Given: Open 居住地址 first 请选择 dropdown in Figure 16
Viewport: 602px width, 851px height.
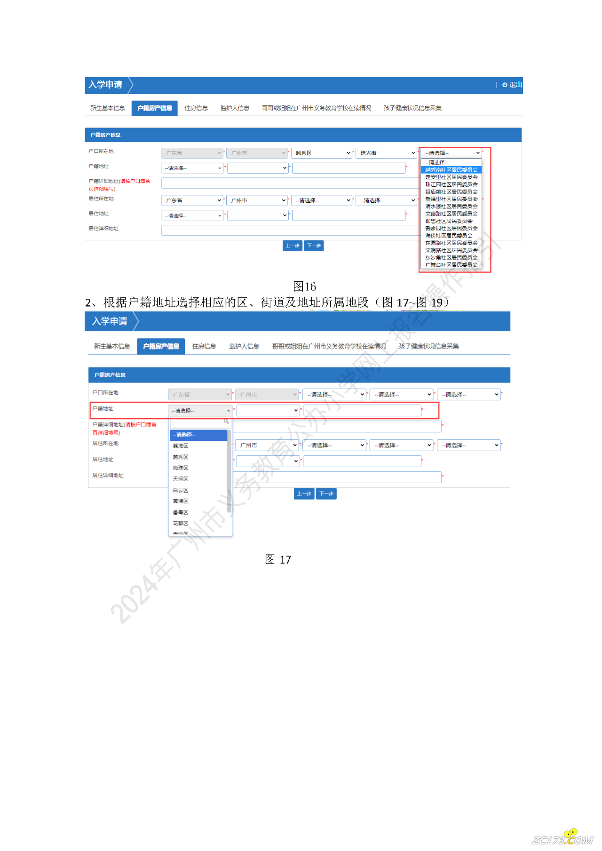Looking at the screenshot, I should click(x=193, y=215).
